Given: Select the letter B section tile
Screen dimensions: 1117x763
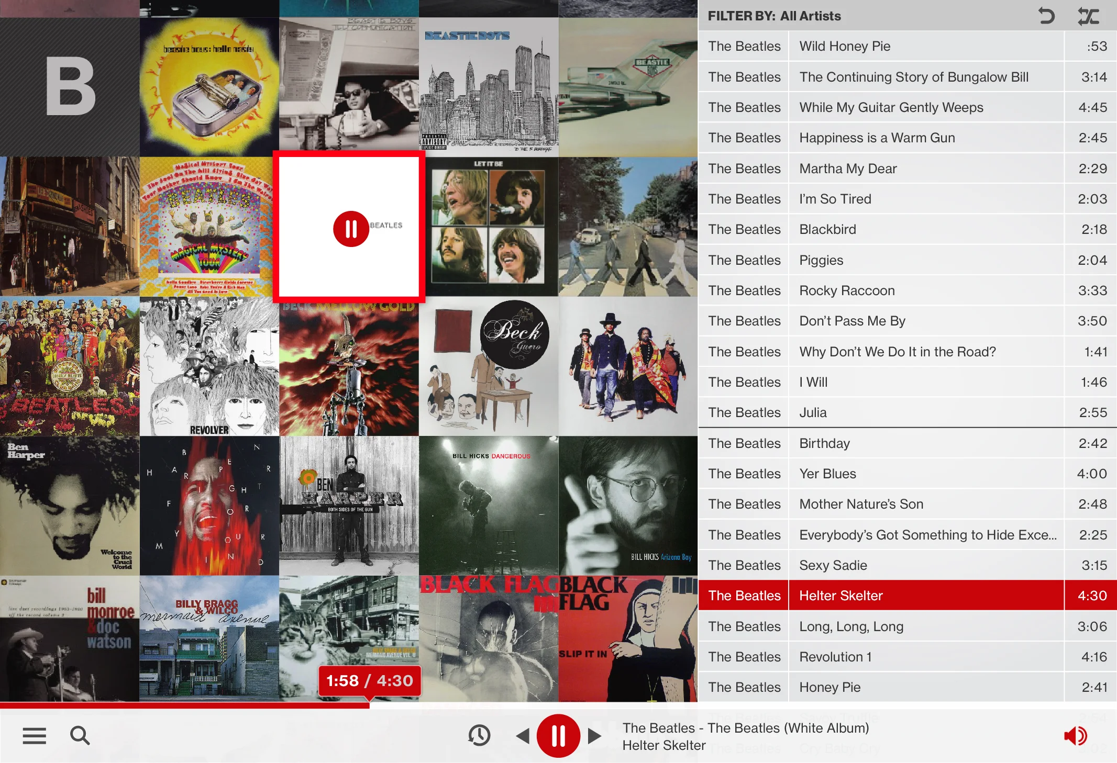Looking at the screenshot, I should 70,87.
